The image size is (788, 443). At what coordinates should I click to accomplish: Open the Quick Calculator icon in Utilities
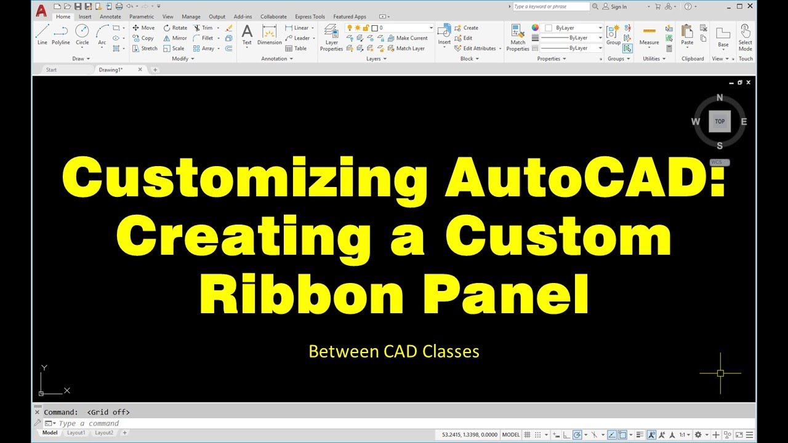(x=669, y=49)
